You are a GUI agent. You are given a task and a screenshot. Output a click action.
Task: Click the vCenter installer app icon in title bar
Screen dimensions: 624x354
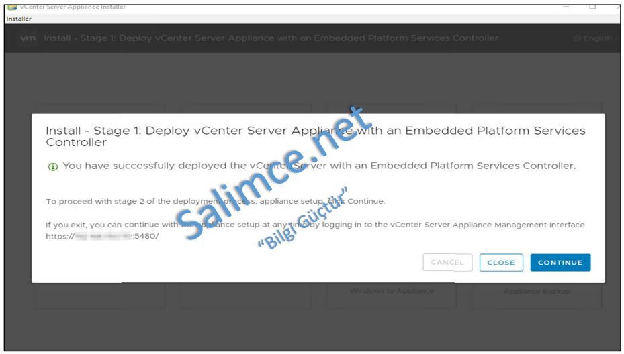(12, 7)
